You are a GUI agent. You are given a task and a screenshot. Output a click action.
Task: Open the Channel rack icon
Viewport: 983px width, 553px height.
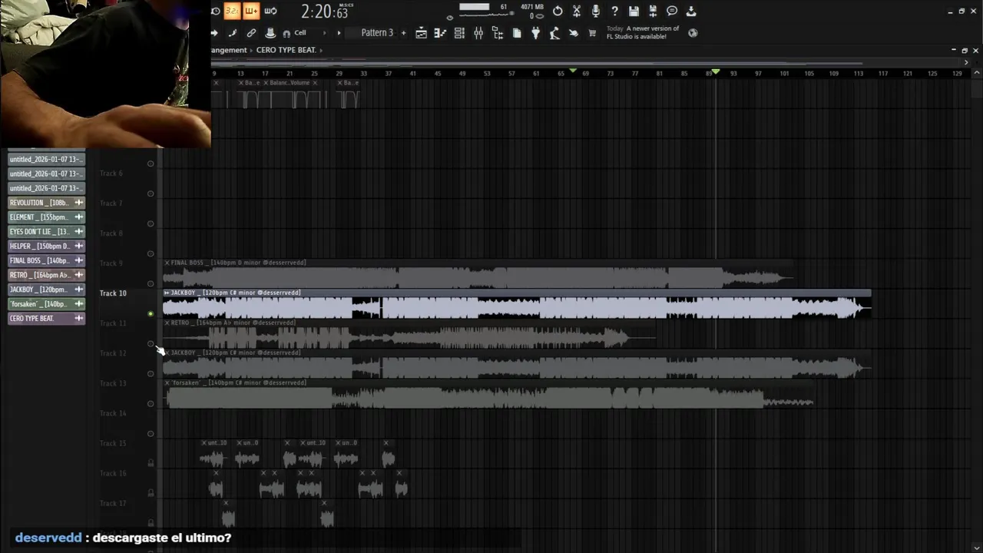click(x=459, y=33)
